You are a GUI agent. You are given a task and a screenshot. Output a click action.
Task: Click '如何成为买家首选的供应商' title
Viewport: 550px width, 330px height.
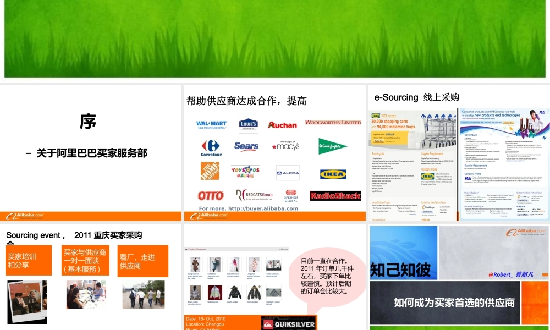pos(454,302)
